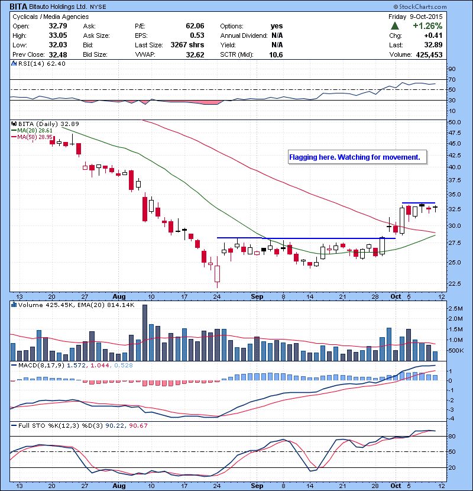473x491 pixels.
Task: Click the 'Aug' label on price chart axis
Action: (119, 296)
